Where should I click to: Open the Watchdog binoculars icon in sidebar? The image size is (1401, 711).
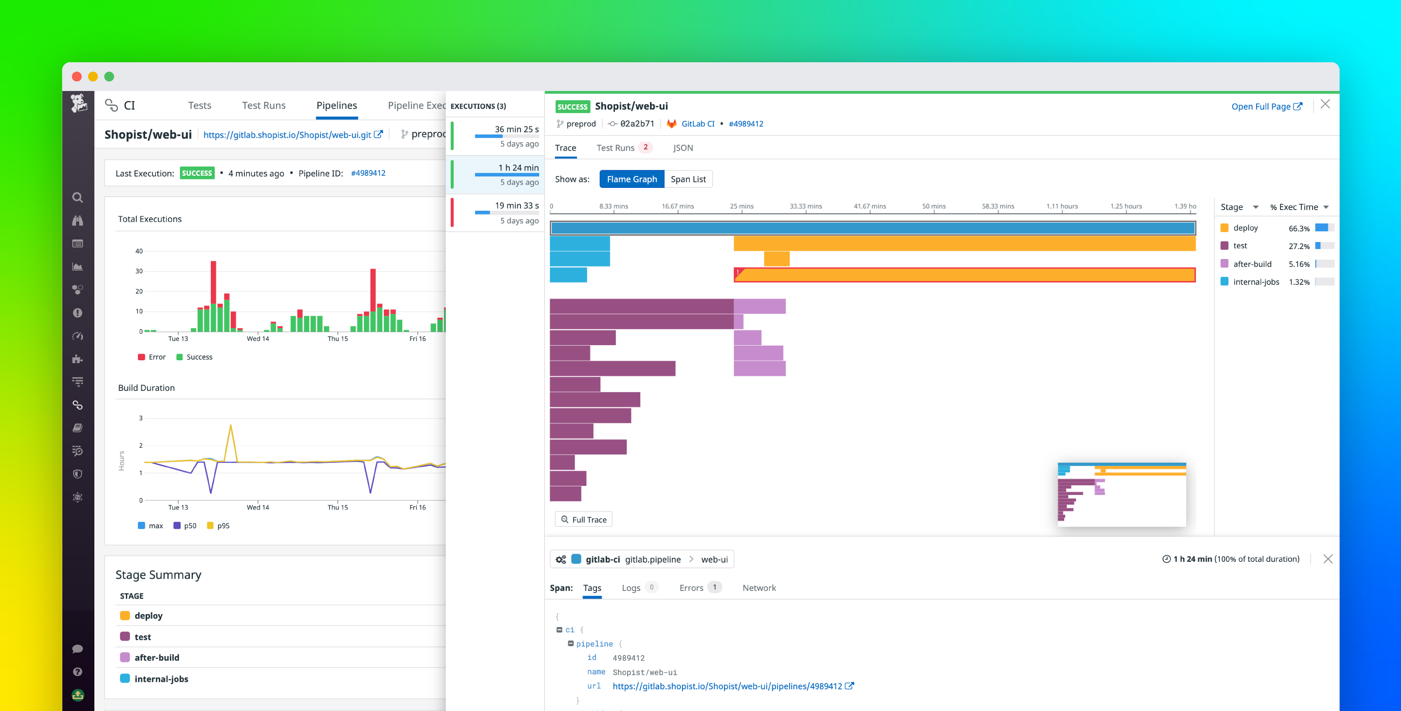click(78, 221)
